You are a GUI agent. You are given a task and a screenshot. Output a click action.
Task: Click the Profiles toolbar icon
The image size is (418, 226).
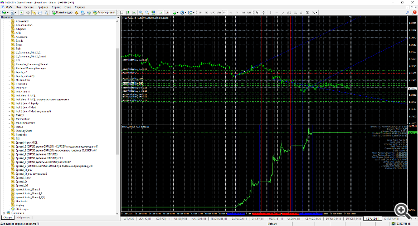coord(13,12)
